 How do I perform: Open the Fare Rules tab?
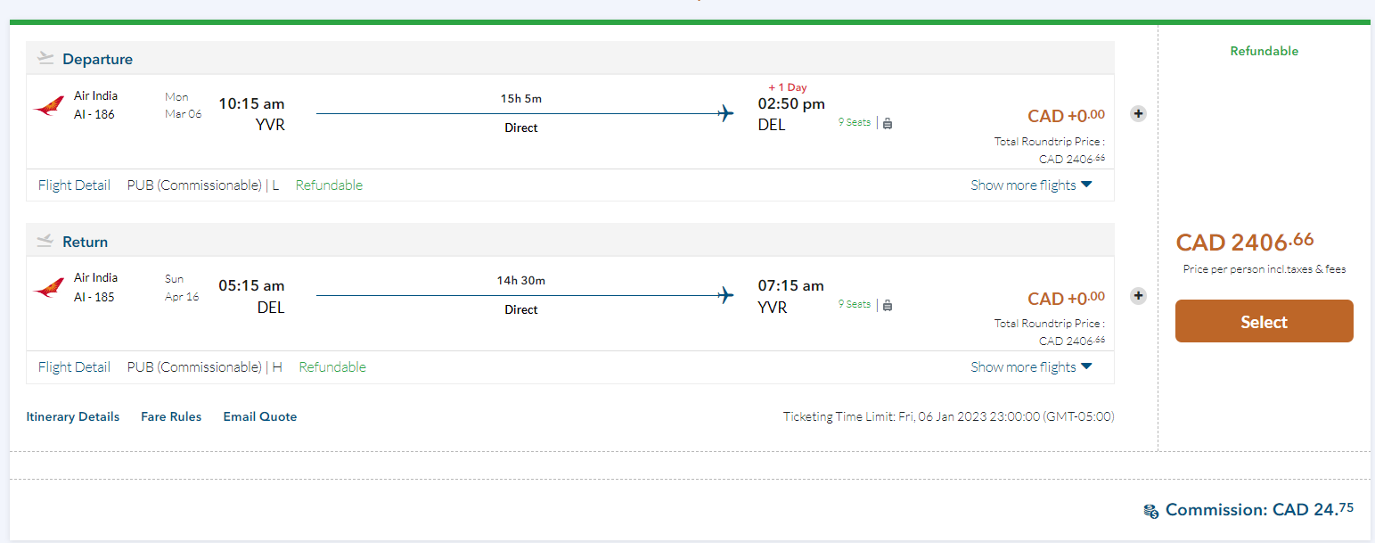tap(171, 416)
